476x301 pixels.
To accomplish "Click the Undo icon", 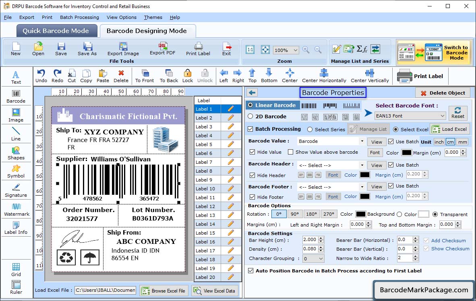I will click(x=41, y=76).
